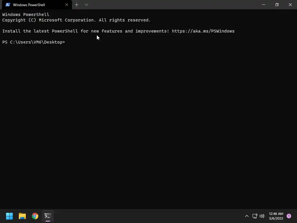Click the 'Windows PowerShell' header text in terminal
The image size is (297, 223).
click(26, 15)
